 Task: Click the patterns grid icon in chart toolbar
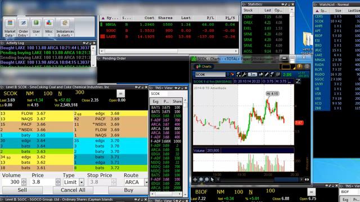pos(278,75)
